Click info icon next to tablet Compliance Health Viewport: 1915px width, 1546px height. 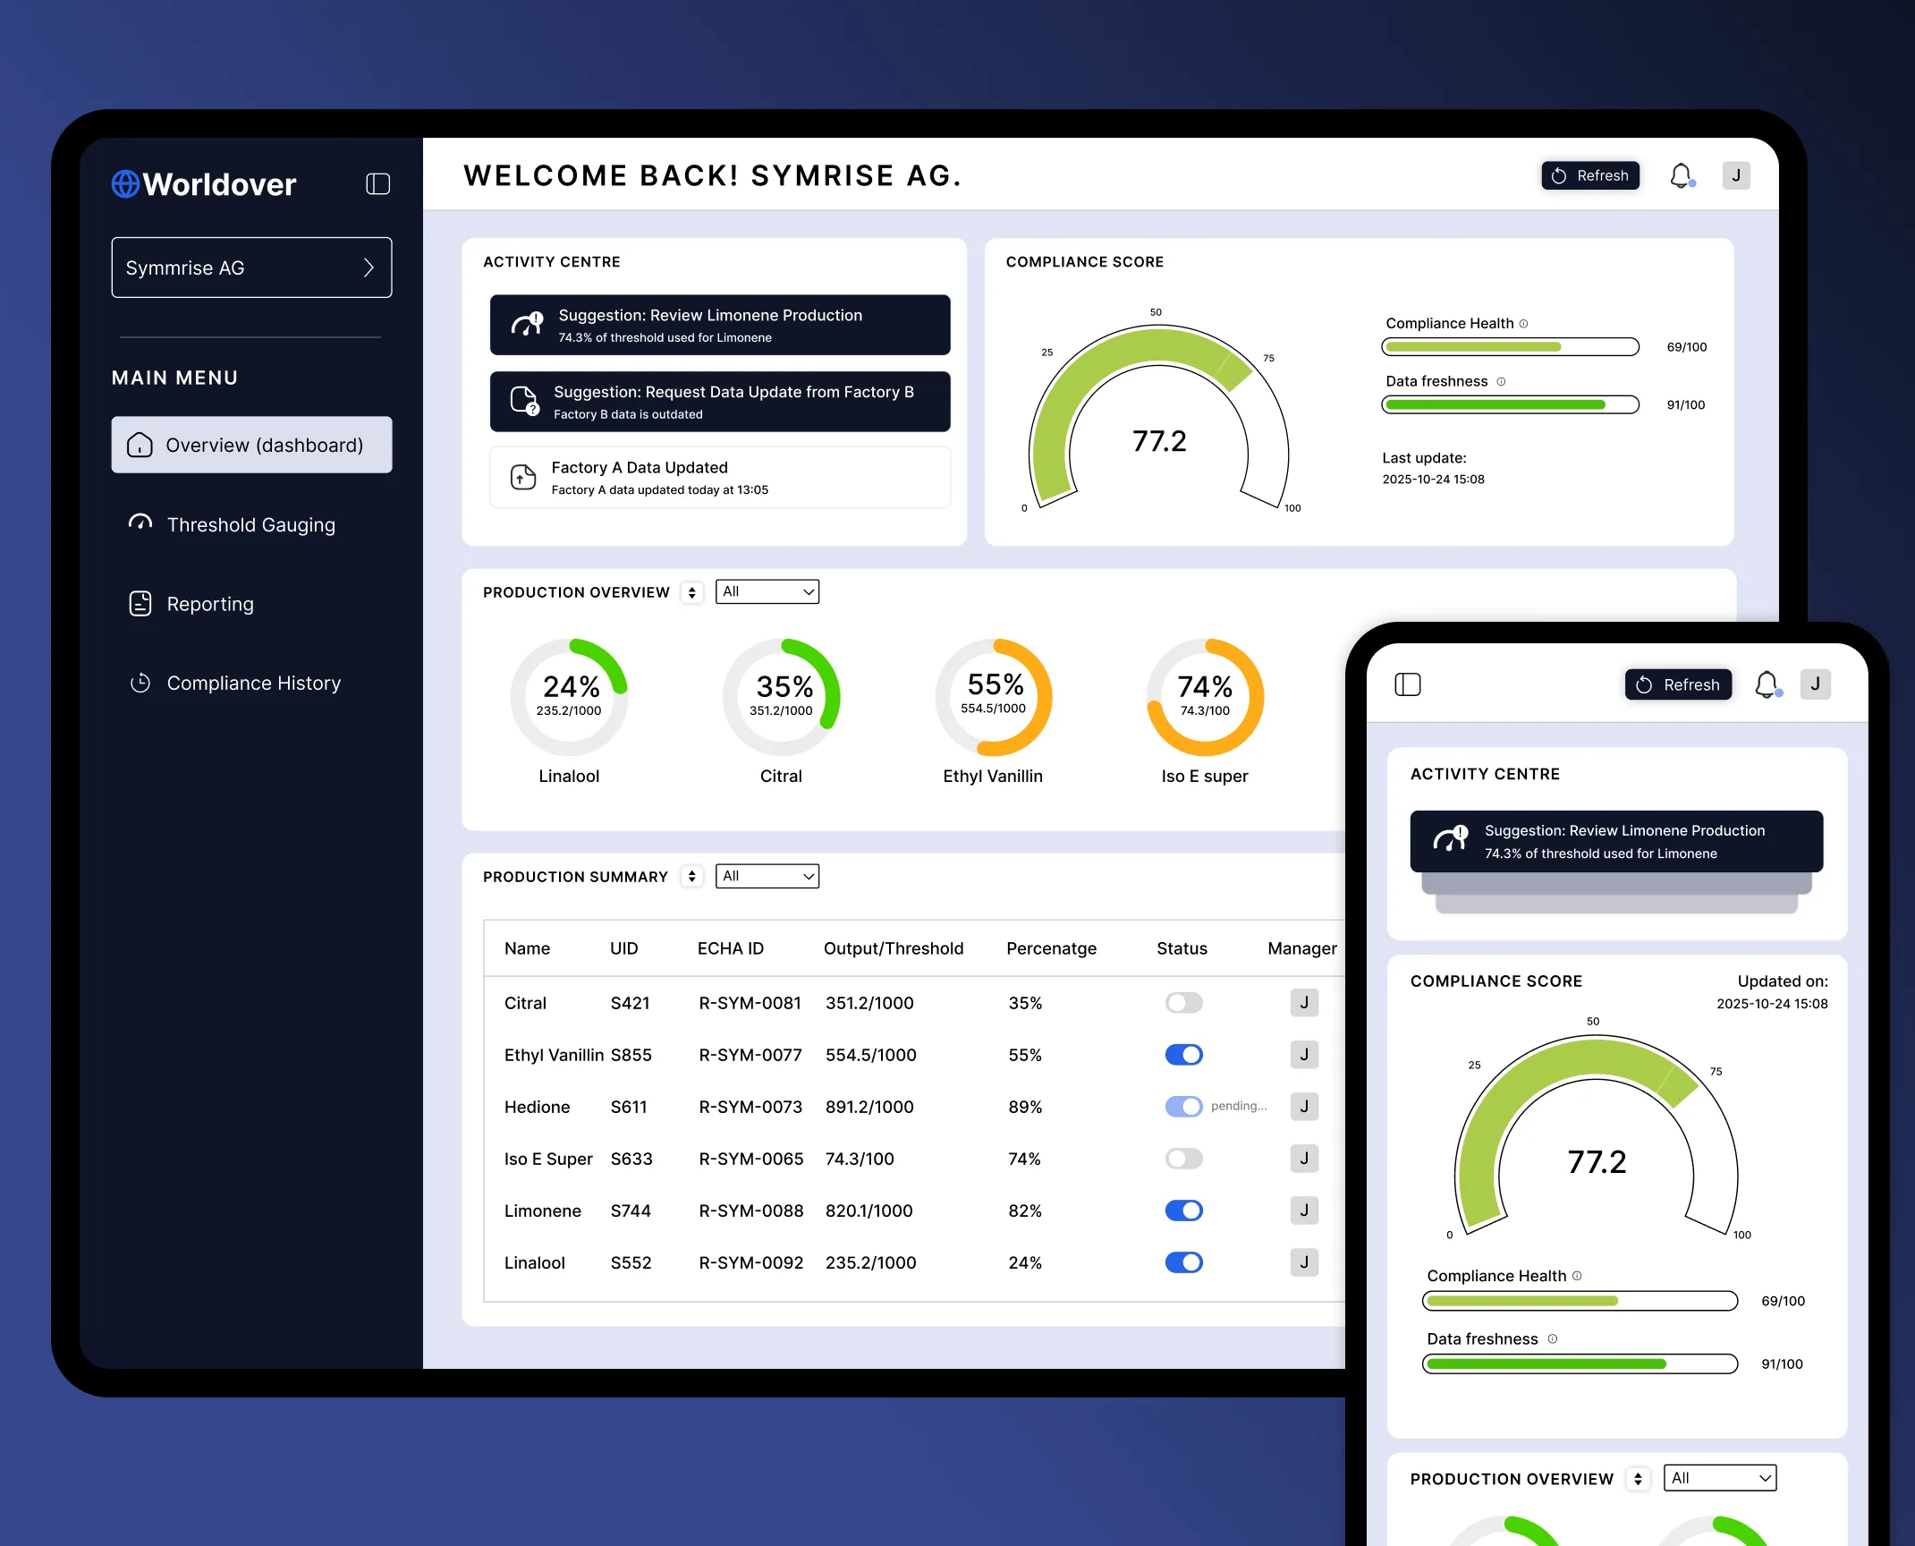coord(1524,324)
